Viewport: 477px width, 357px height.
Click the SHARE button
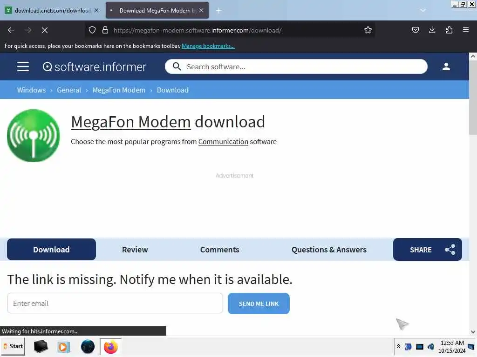(x=428, y=250)
